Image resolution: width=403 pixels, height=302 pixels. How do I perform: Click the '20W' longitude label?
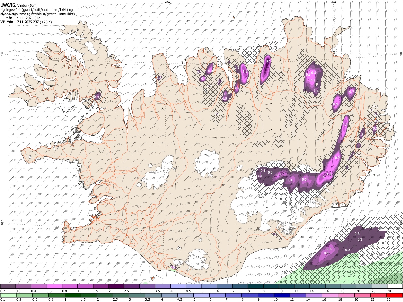click(x=167, y=2)
